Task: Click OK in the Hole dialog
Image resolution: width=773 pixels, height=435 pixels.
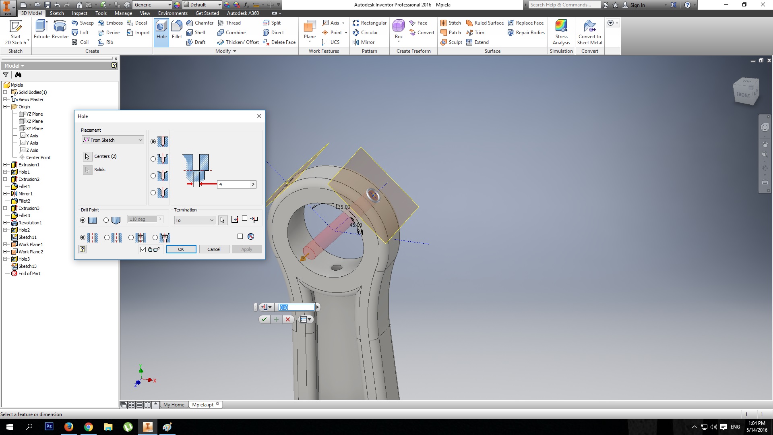Action: click(181, 249)
